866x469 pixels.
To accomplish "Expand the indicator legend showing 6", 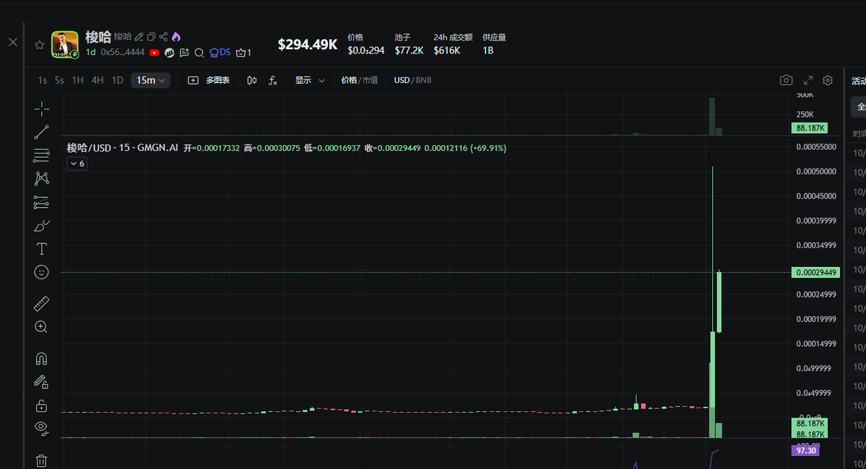I will click(77, 164).
